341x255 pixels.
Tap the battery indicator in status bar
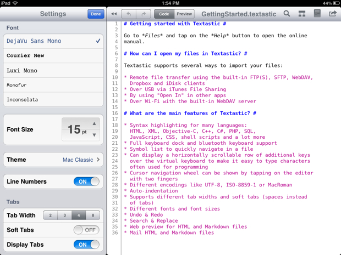[x=336, y=3]
